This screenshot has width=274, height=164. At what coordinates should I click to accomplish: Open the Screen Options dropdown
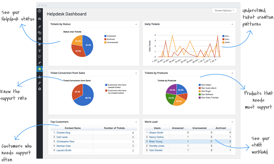(x=224, y=10)
